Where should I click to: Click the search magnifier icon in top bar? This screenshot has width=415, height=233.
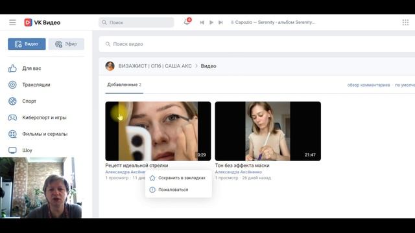point(104,23)
